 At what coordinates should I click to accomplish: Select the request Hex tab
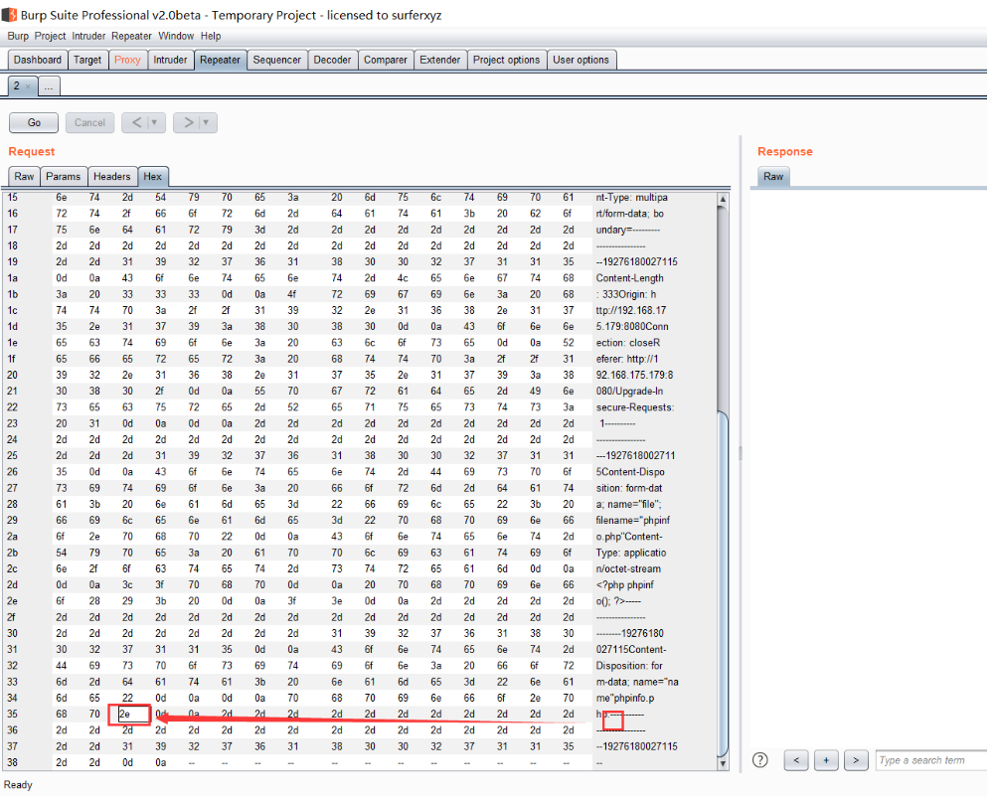[x=153, y=177]
